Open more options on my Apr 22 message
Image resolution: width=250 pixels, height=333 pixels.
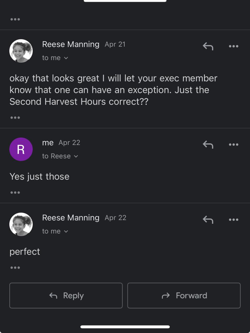point(233,145)
